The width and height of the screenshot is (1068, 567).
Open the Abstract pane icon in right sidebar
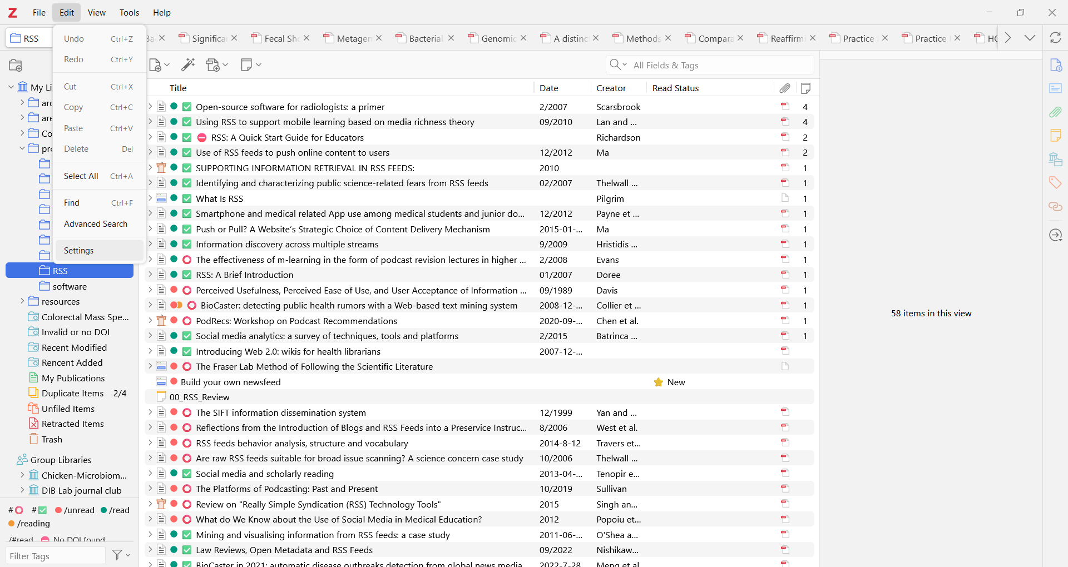click(1055, 88)
